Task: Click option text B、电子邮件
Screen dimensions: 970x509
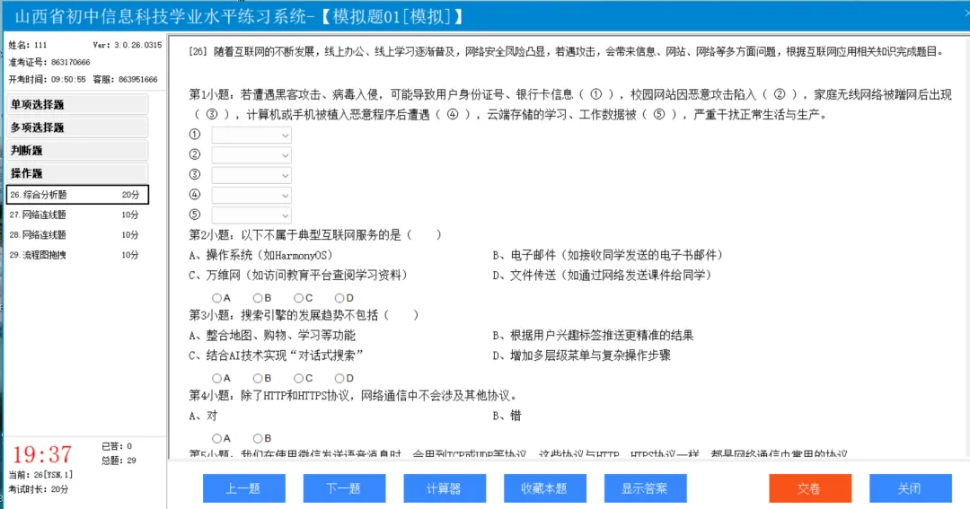Action: point(608,255)
